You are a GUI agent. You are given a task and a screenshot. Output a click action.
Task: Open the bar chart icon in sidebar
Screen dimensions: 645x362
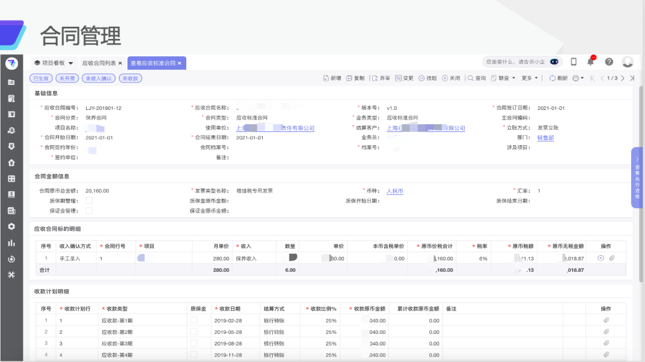click(x=11, y=243)
